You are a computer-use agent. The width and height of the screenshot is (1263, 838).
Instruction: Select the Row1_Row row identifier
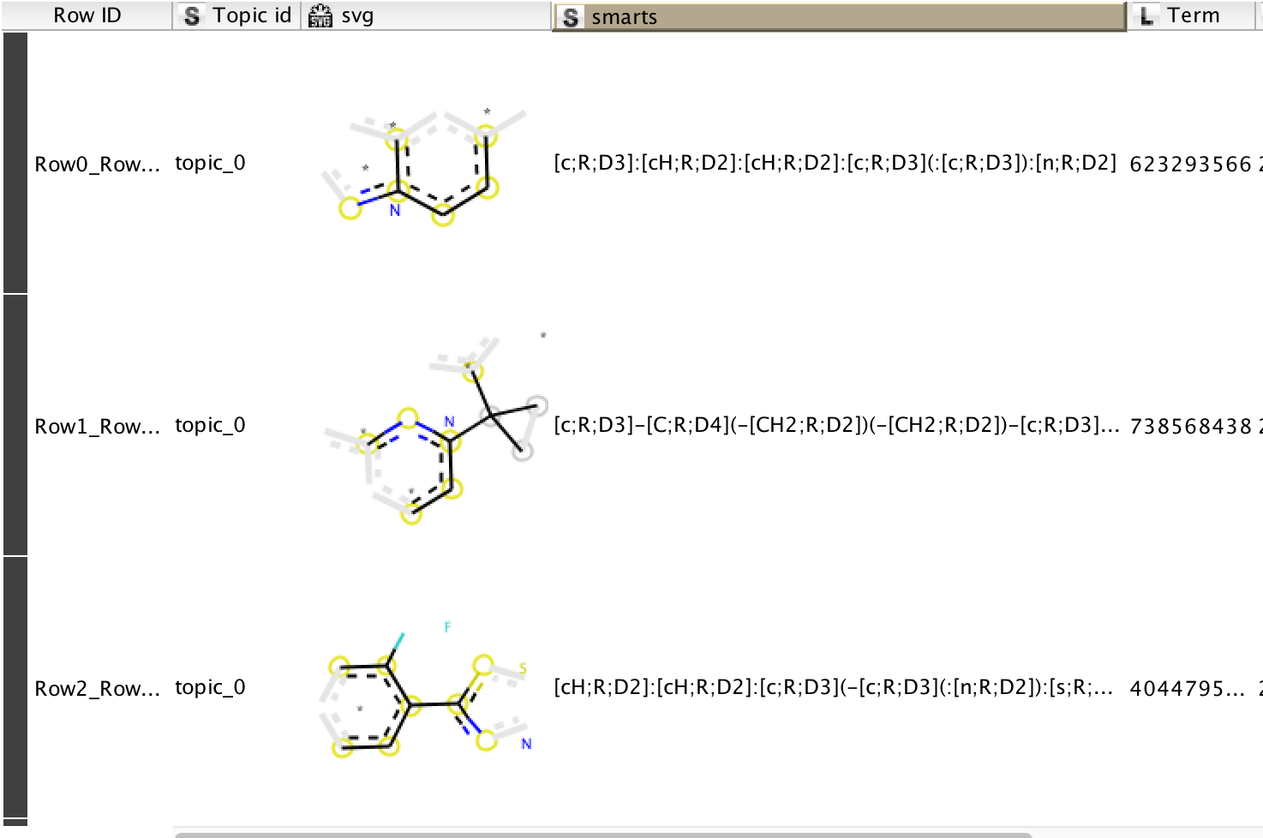pos(97,424)
